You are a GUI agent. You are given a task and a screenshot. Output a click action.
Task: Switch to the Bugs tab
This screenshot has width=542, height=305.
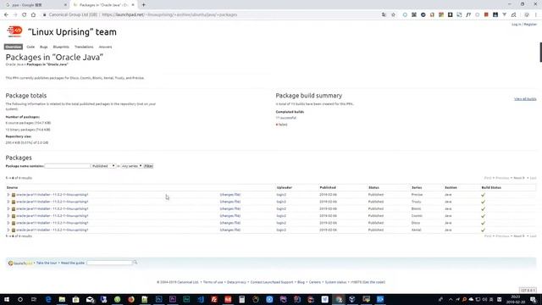[43, 47]
